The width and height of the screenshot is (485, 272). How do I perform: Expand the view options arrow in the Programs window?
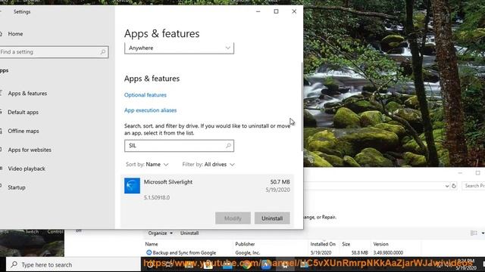(x=483, y=233)
